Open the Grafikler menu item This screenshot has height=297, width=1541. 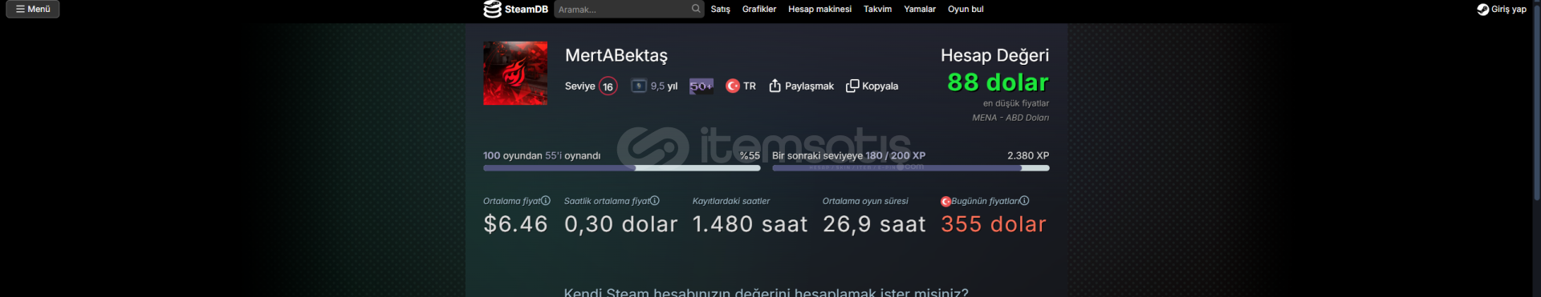758,9
